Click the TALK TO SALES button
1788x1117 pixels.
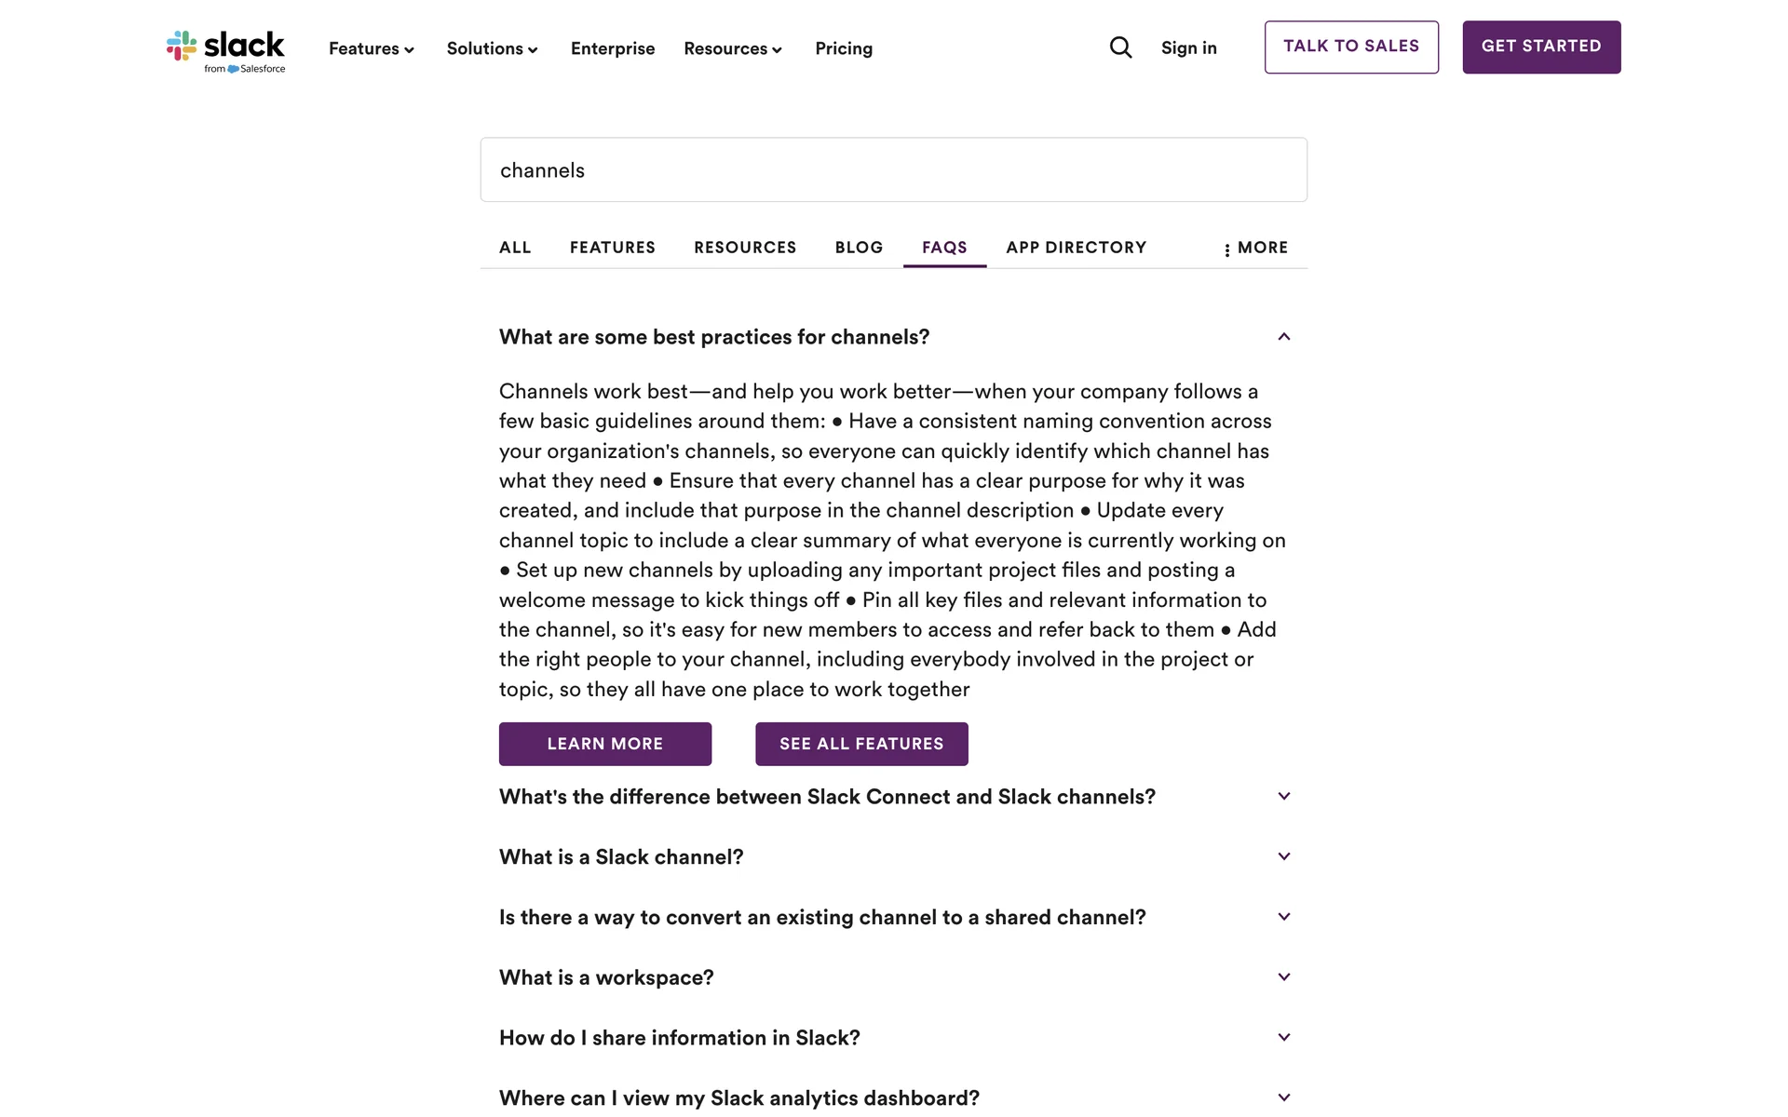click(x=1351, y=47)
